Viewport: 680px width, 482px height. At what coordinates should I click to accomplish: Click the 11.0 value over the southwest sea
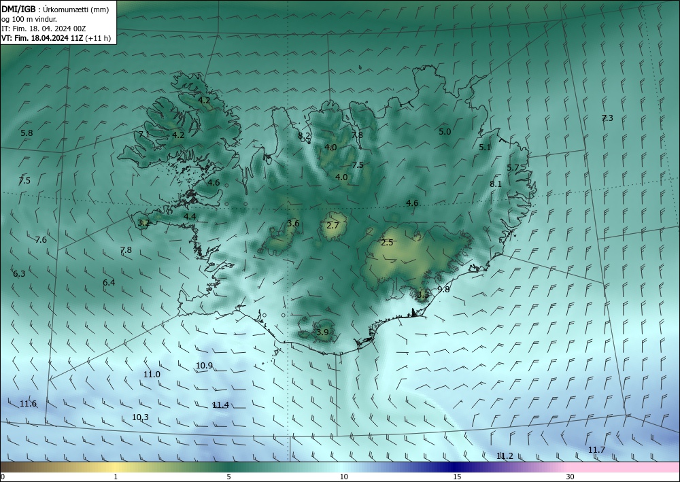pos(152,375)
